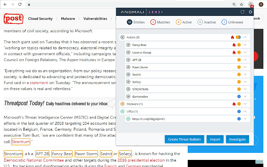
Task: Click the orange status dot on APT 28 row
Action: pyautogui.click(x=239, y=60)
